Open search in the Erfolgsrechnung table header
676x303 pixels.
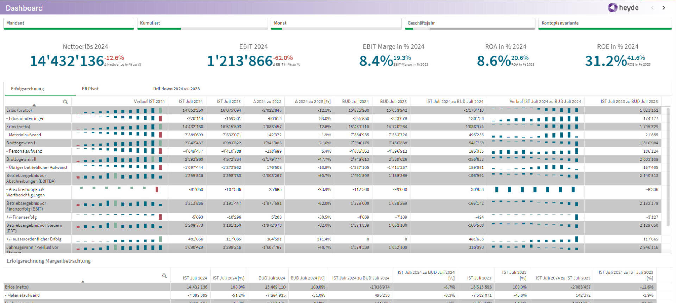point(65,102)
